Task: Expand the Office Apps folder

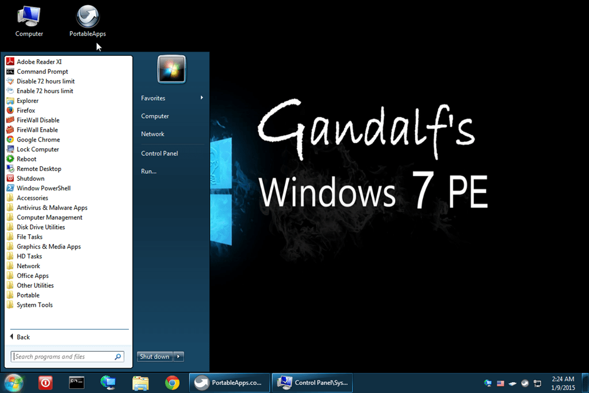Action: (28, 276)
